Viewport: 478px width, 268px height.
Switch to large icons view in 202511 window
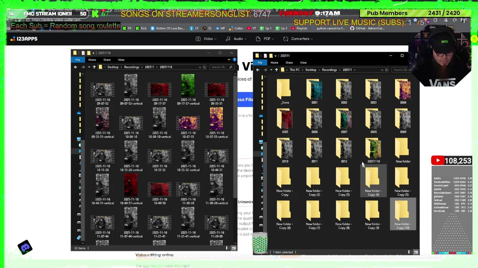(x=416, y=252)
